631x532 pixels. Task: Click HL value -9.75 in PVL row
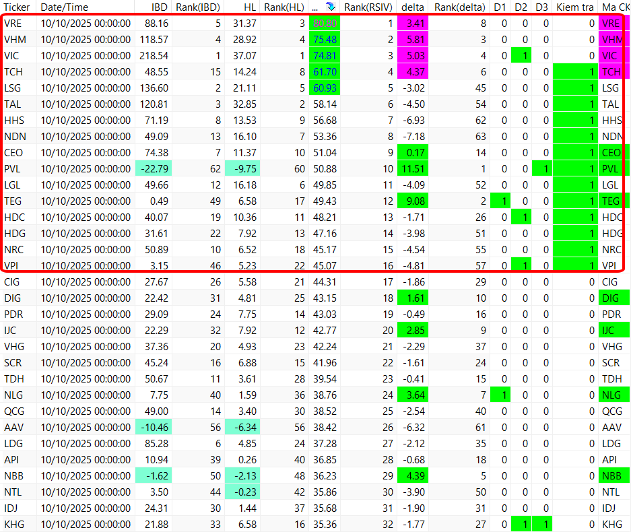pos(242,168)
